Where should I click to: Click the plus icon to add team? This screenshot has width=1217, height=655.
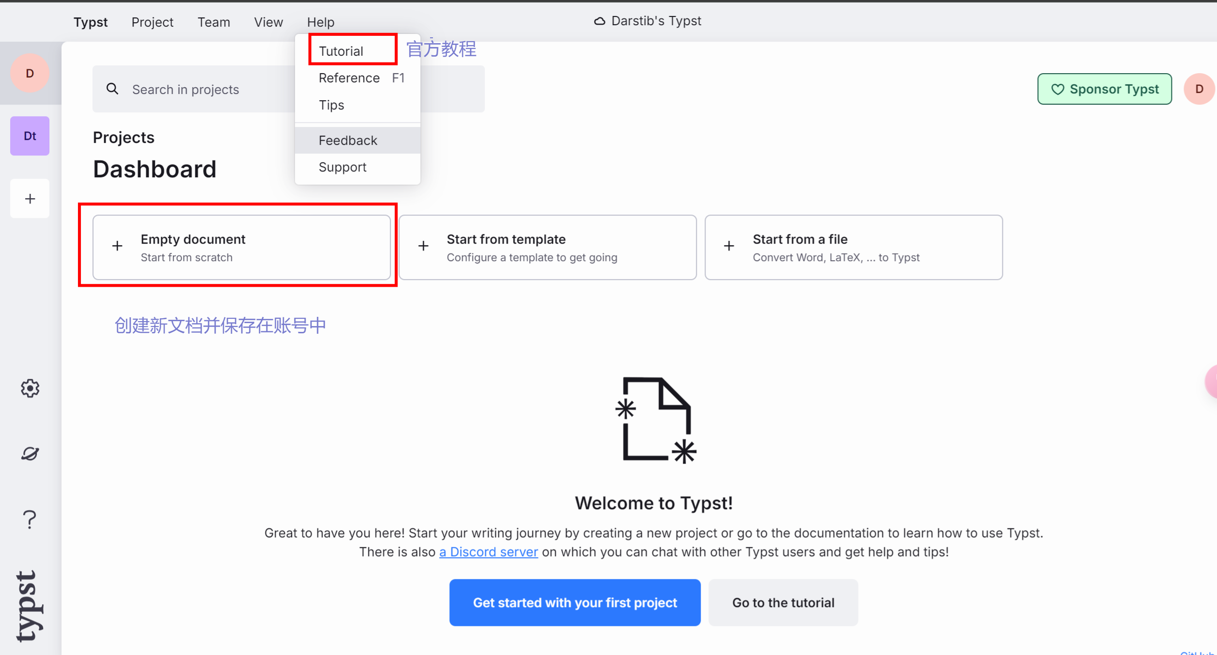30,199
